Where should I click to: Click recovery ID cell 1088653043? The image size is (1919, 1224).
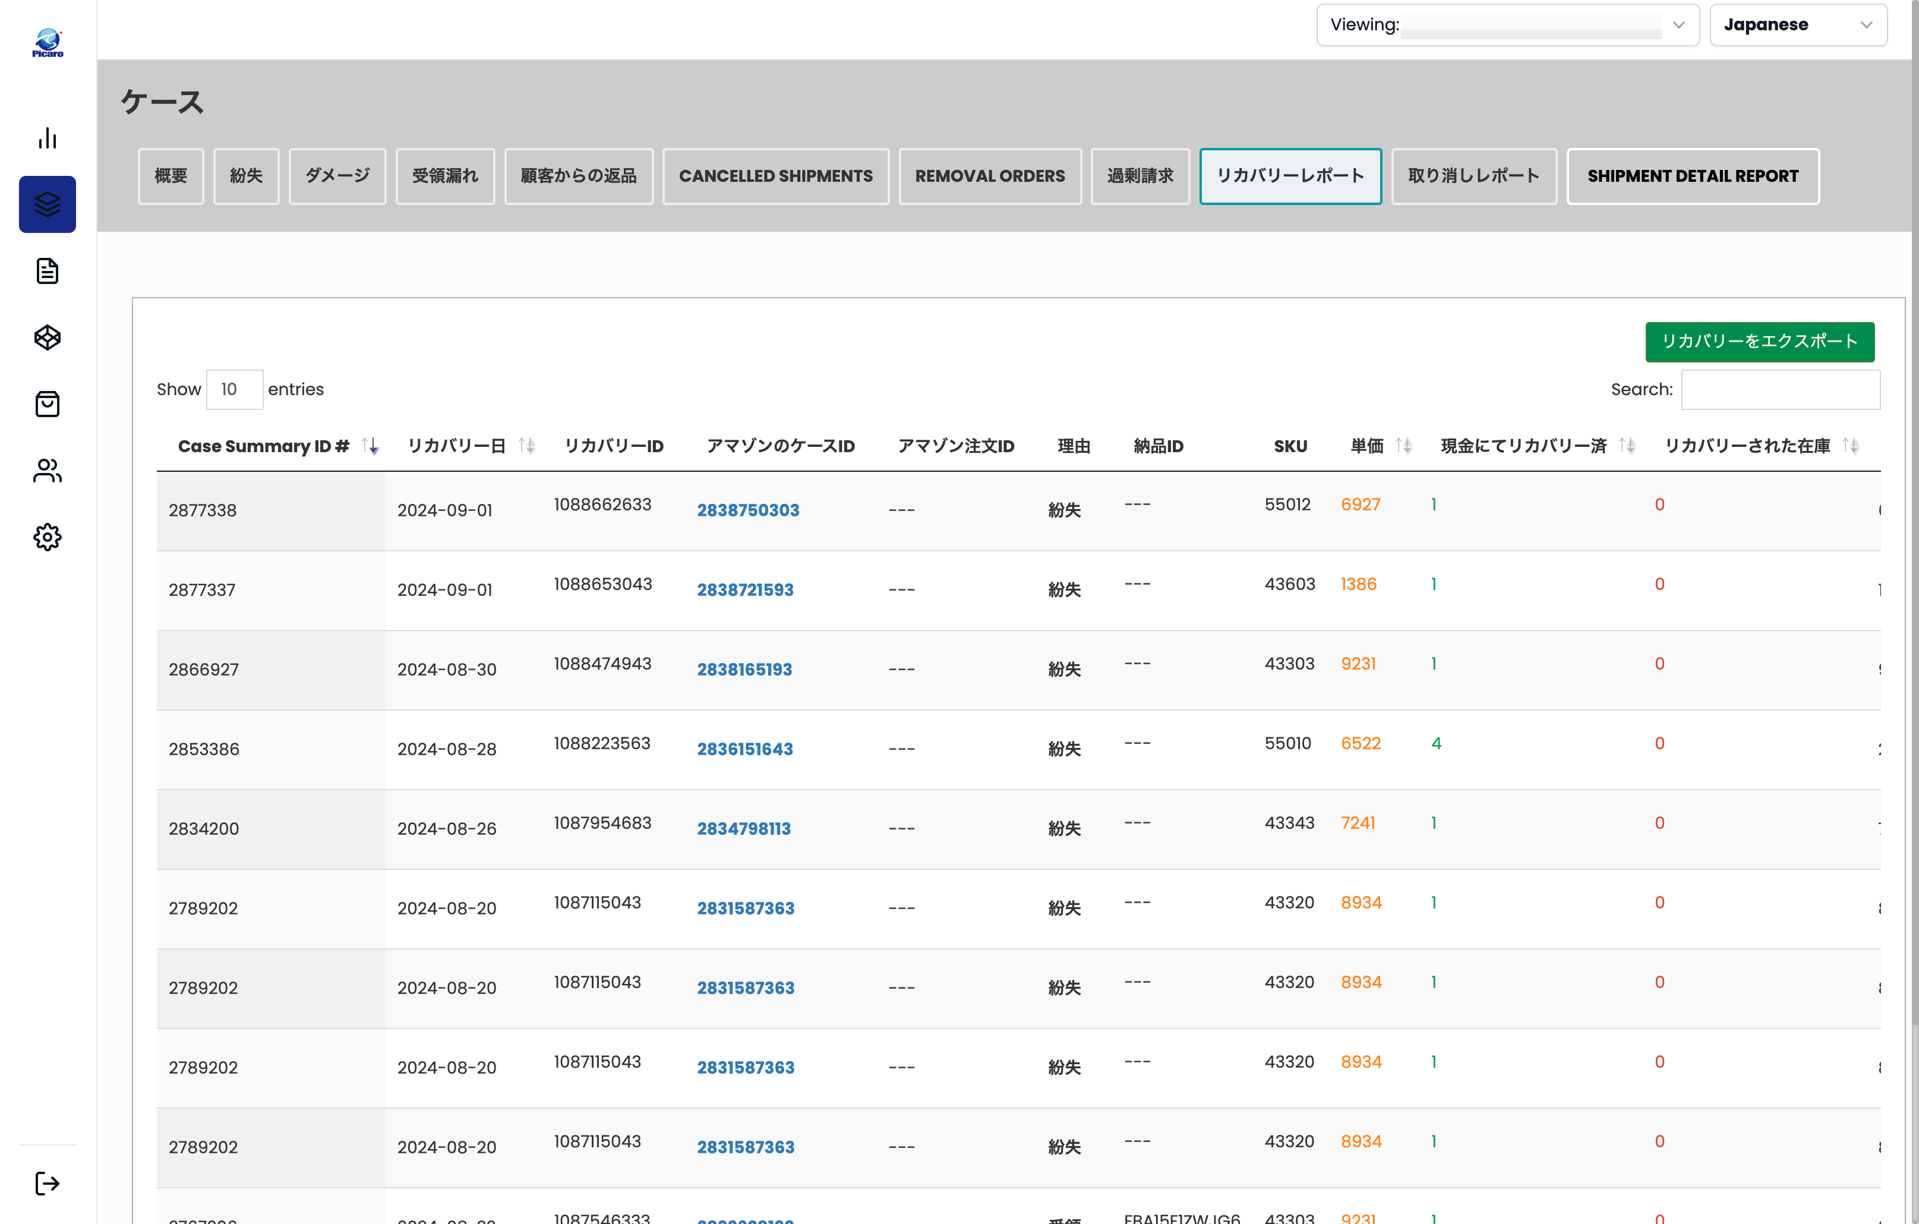pyautogui.click(x=602, y=584)
